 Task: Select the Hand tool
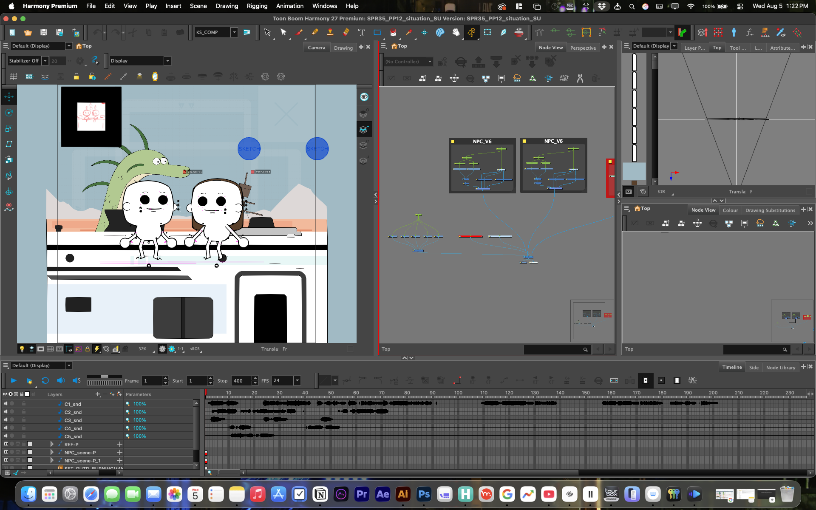coord(456,32)
